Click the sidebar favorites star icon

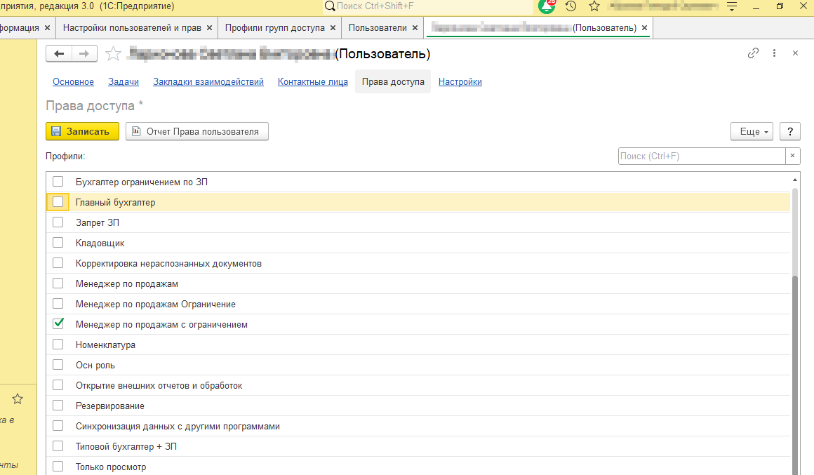[x=18, y=399]
